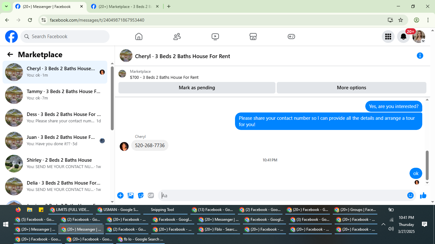435x244 pixels.
Task: Open the Chrome profile icon
Action: (x=417, y=20)
